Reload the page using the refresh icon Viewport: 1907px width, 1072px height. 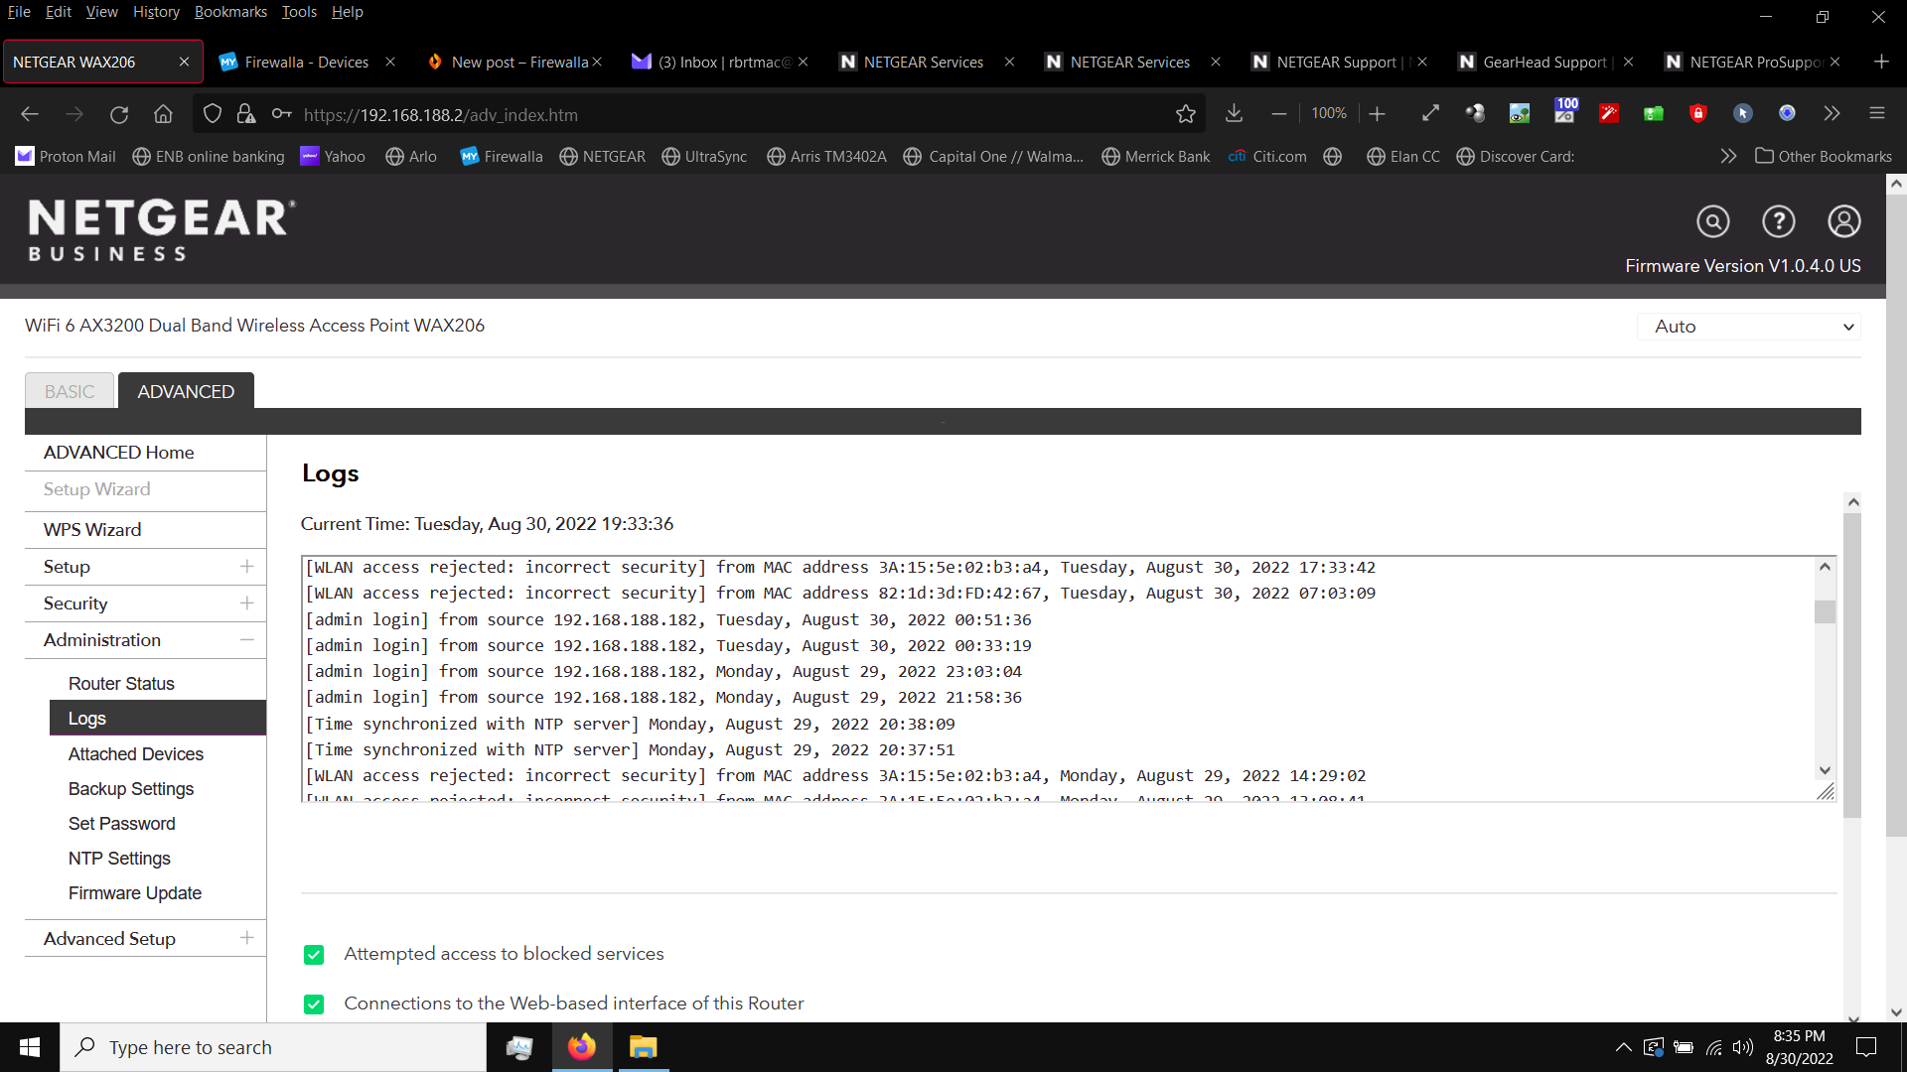(x=119, y=114)
